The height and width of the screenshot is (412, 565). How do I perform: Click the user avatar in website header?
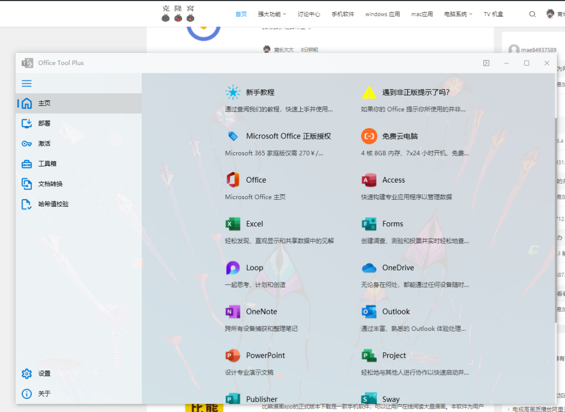pos(550,14)
